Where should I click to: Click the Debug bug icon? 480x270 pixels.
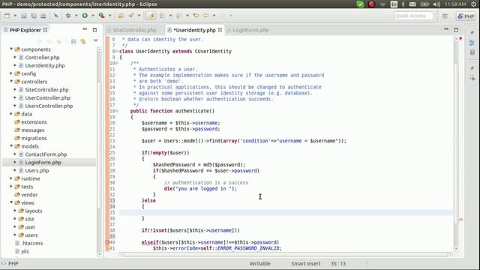pos(68,16)
